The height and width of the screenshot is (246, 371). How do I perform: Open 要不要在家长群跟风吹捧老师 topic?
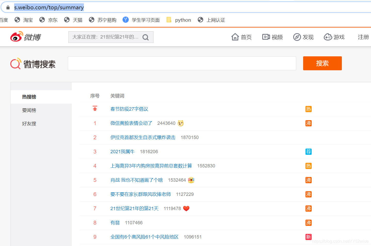pos(141,194)
